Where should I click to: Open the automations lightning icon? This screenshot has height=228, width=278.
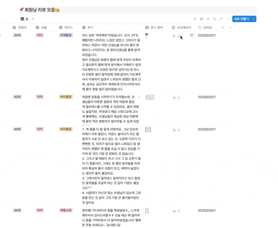coord(208,19)
